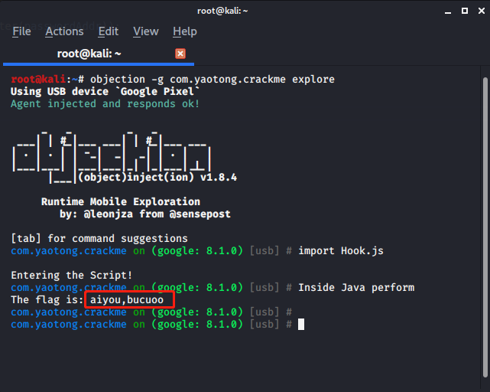Image resolution: width=490 pixels, height=392 pixels.
Task: Open the Help menu
Action: 185,31
